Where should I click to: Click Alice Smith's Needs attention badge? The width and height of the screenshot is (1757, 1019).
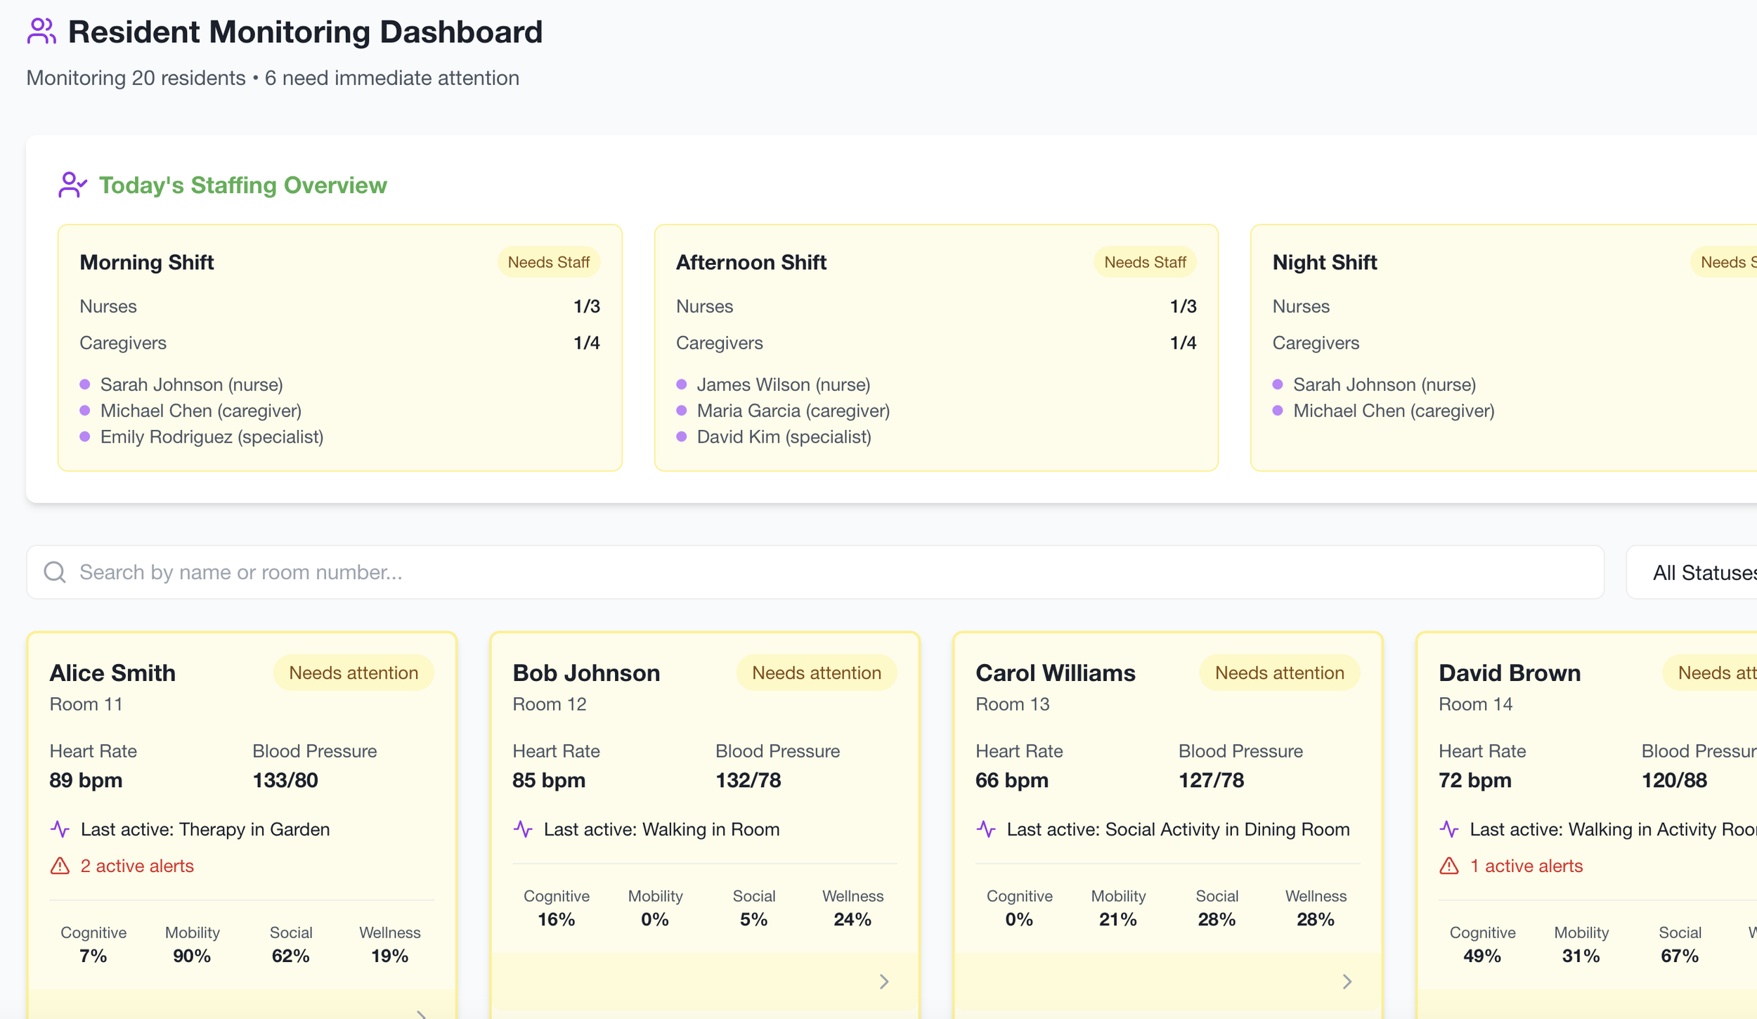pyautogui.click(x=354, y=673)
